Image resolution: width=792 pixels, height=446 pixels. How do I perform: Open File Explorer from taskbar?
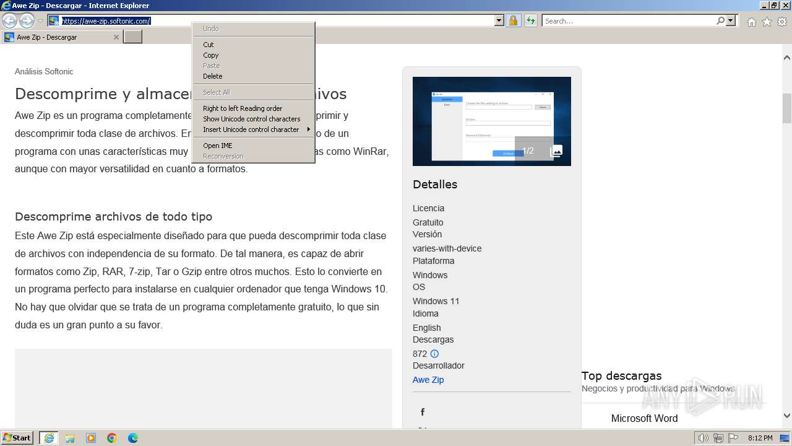(x=70, y=438)
